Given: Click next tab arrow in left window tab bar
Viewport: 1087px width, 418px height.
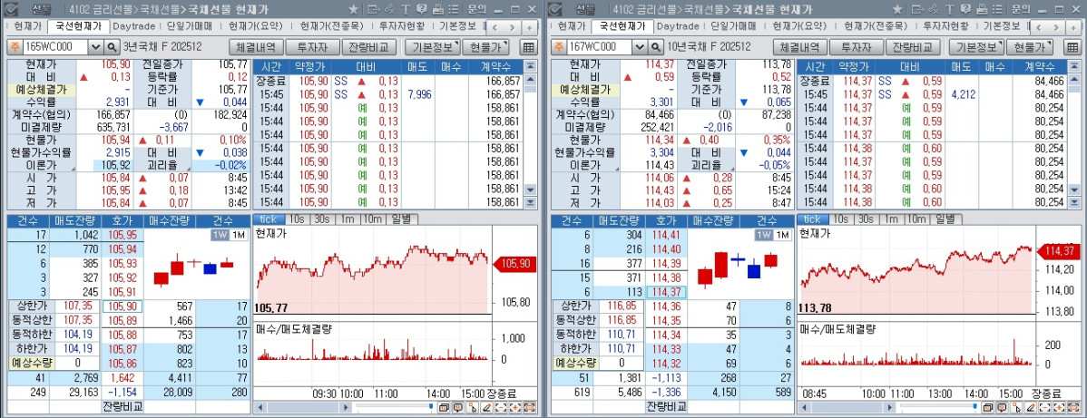Looking at the screenshot, I should [513, 28].
